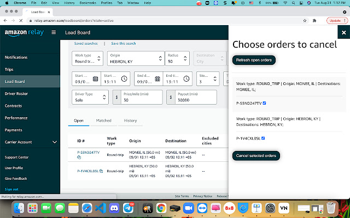Viewport: 350px width, 218px height.
Task: Switch to the History tab
Action: (130, 120)
